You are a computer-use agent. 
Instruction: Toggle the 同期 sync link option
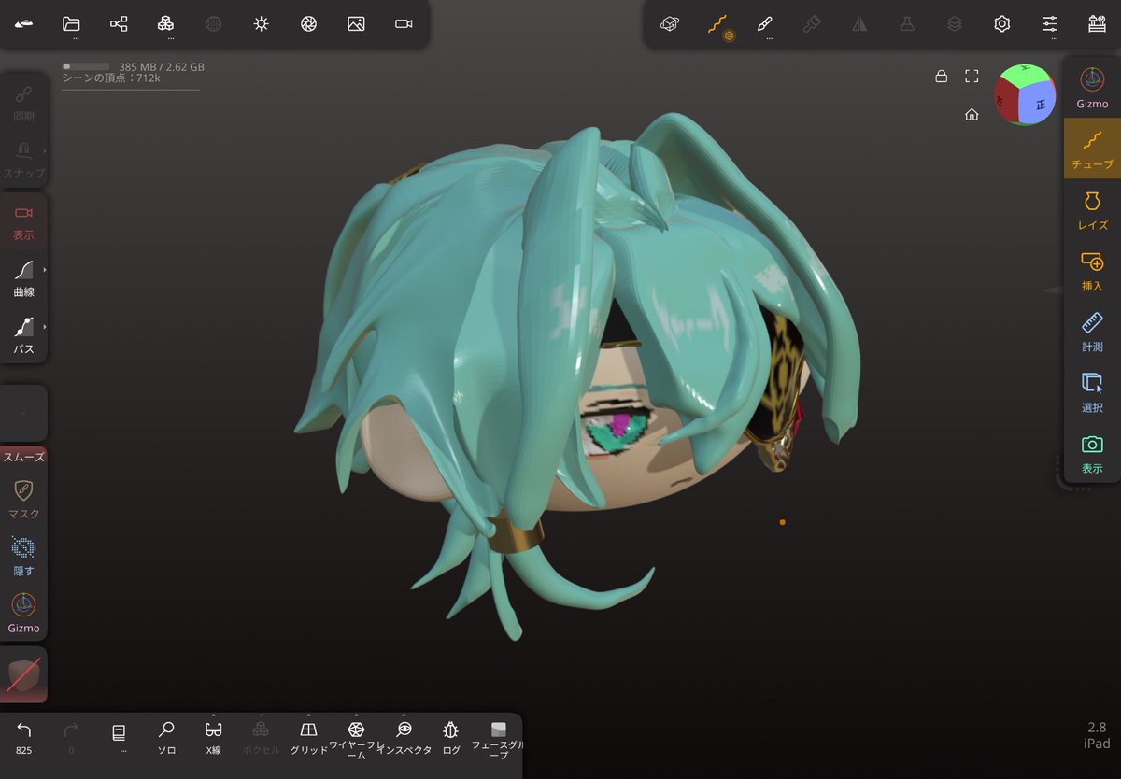click(x=23, y=103)
